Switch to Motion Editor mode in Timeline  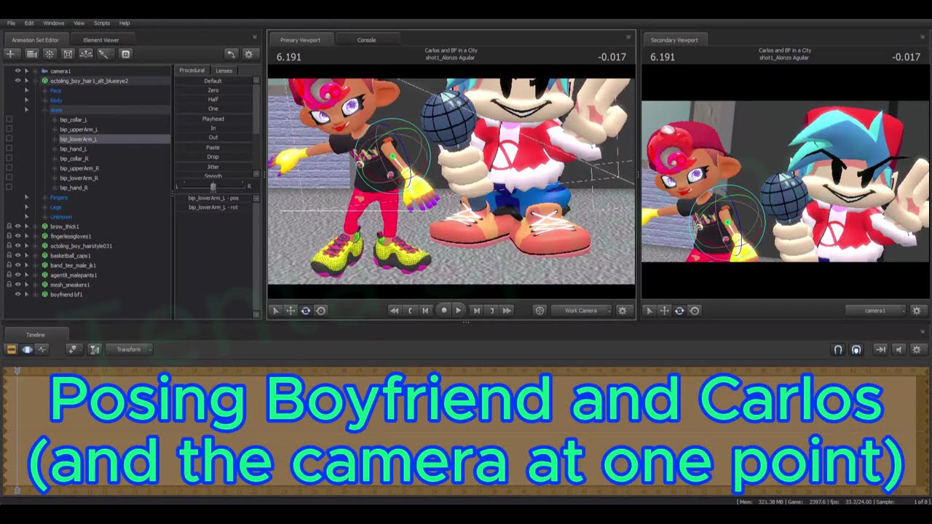[27, 349]
